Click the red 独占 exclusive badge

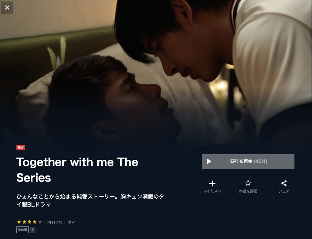(x=21, y=147)
